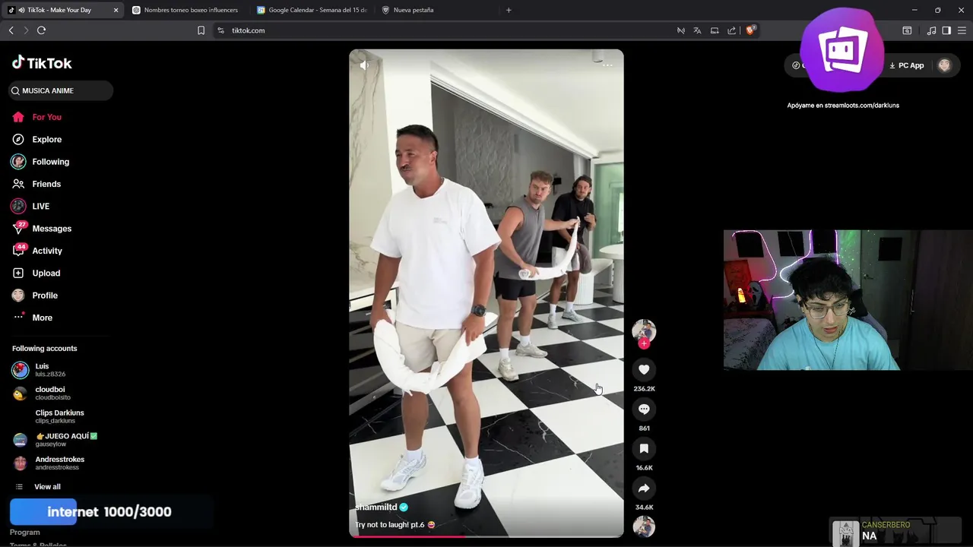Open the TikTok logo home link
The image size is (973, 547).
42,63
